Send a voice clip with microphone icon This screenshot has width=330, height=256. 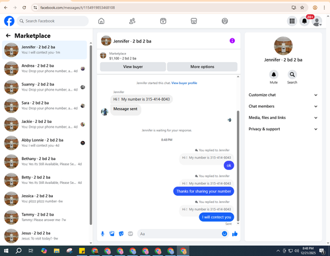[x=102, y=234]
